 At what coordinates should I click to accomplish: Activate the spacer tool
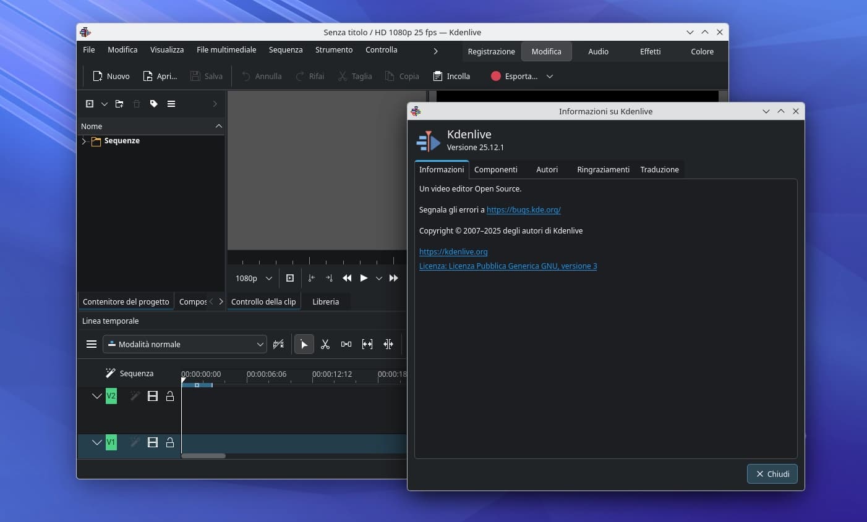tap(346, 344)
